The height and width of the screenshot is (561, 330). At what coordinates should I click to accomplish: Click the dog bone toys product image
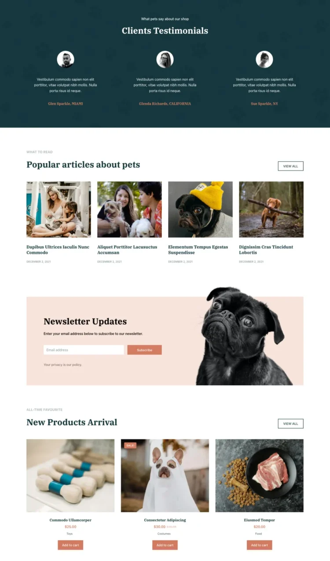(x=70, y=475)
